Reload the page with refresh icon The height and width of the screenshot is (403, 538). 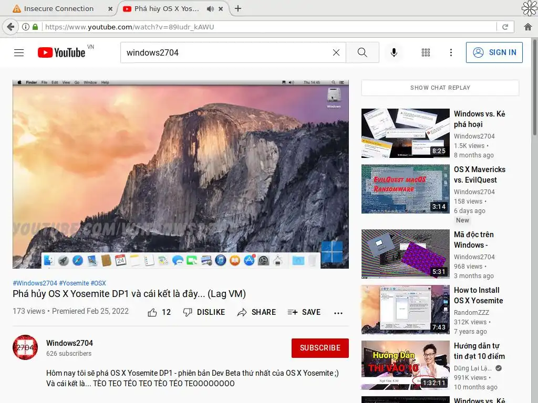pos(505,27)
